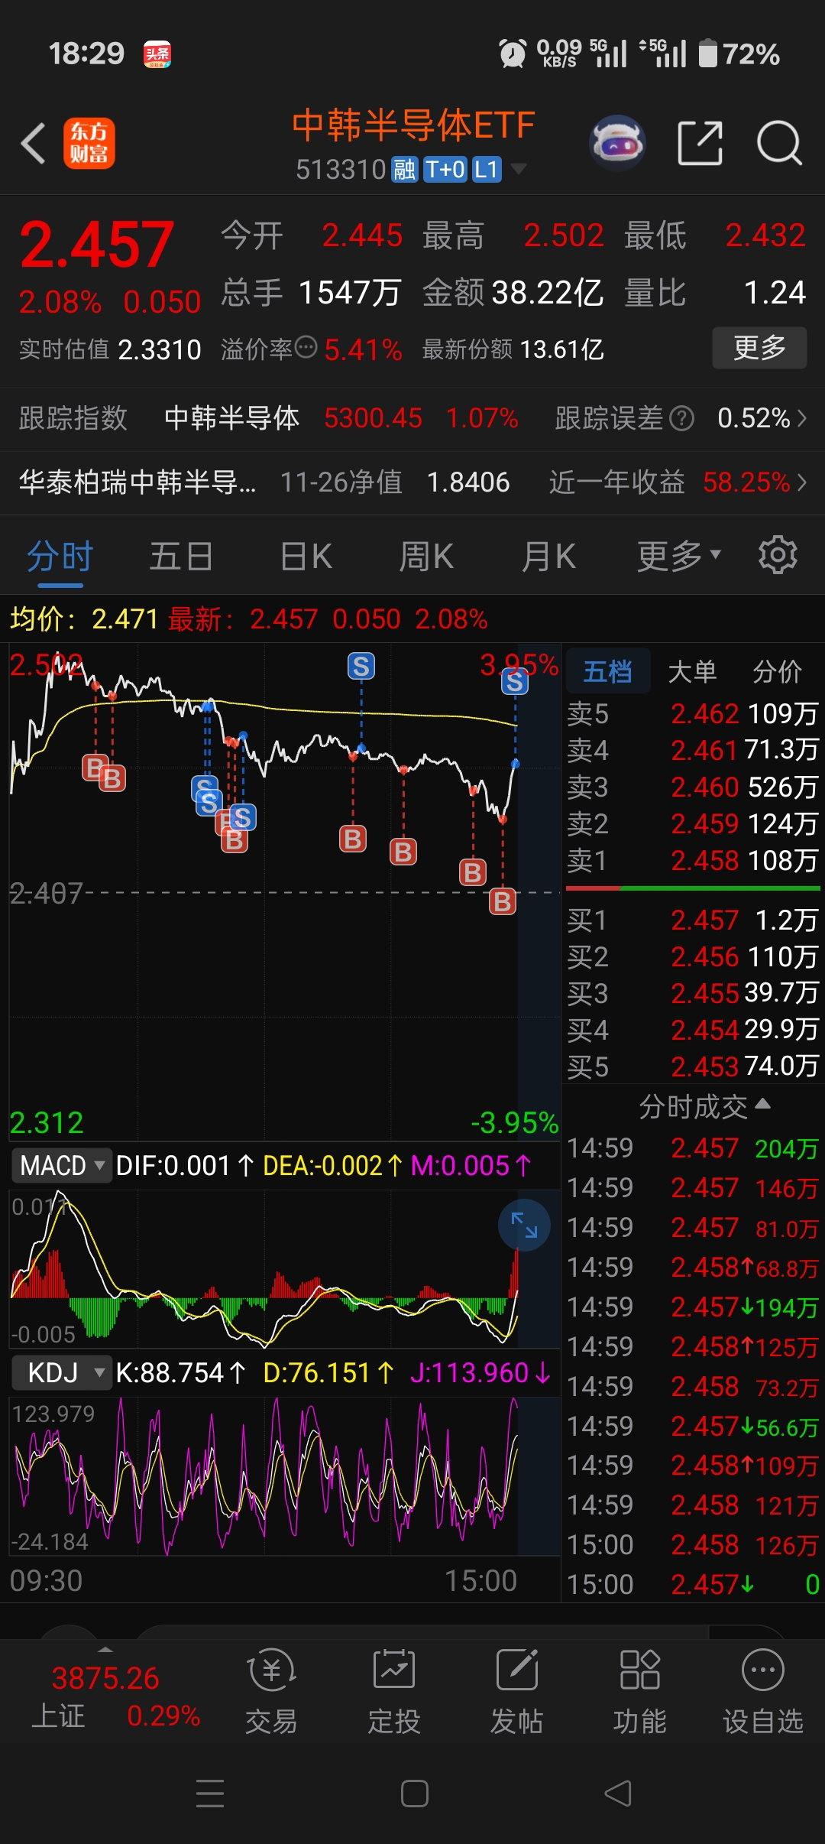Tap the 上证 3875.26 index ticker
This screenshot has width=825, height=1844.
click(x=115, y=1696)
